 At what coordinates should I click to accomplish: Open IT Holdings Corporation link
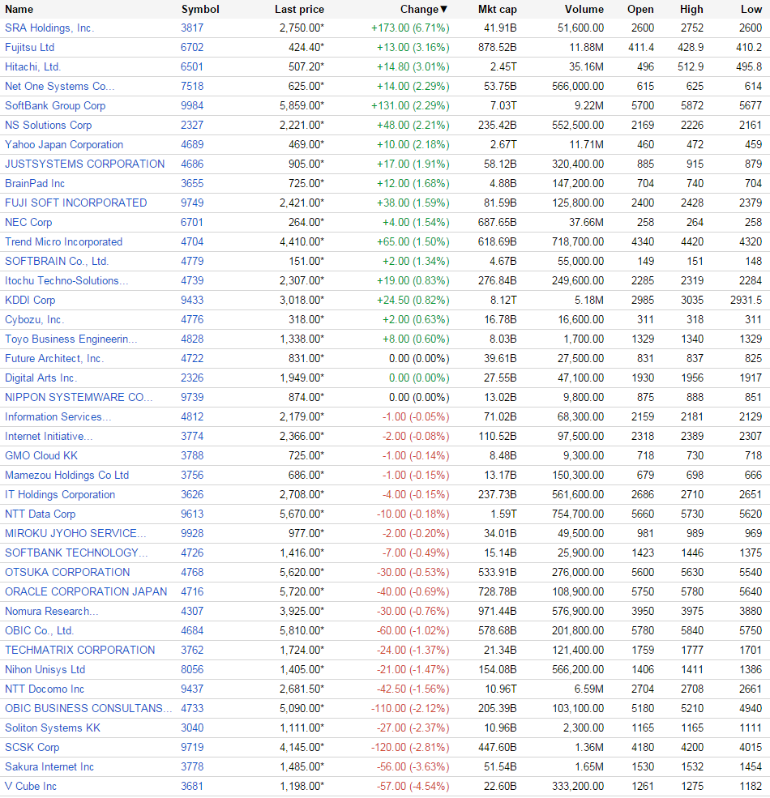(x=60, y=495)
